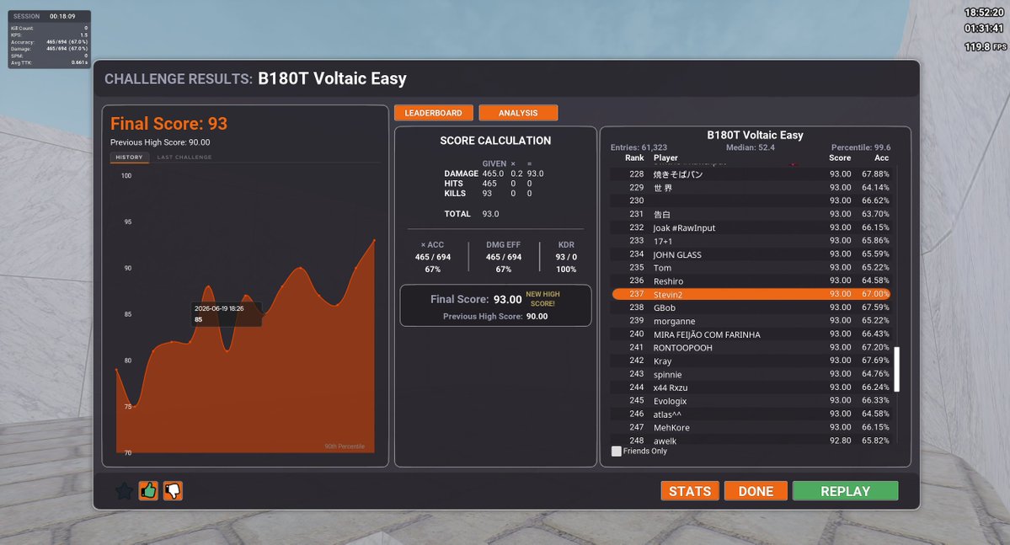Screen dimensions: 1010x545
Task: Click the B180T Voltaic Easy leaderboard title
Action: (755, 135)
